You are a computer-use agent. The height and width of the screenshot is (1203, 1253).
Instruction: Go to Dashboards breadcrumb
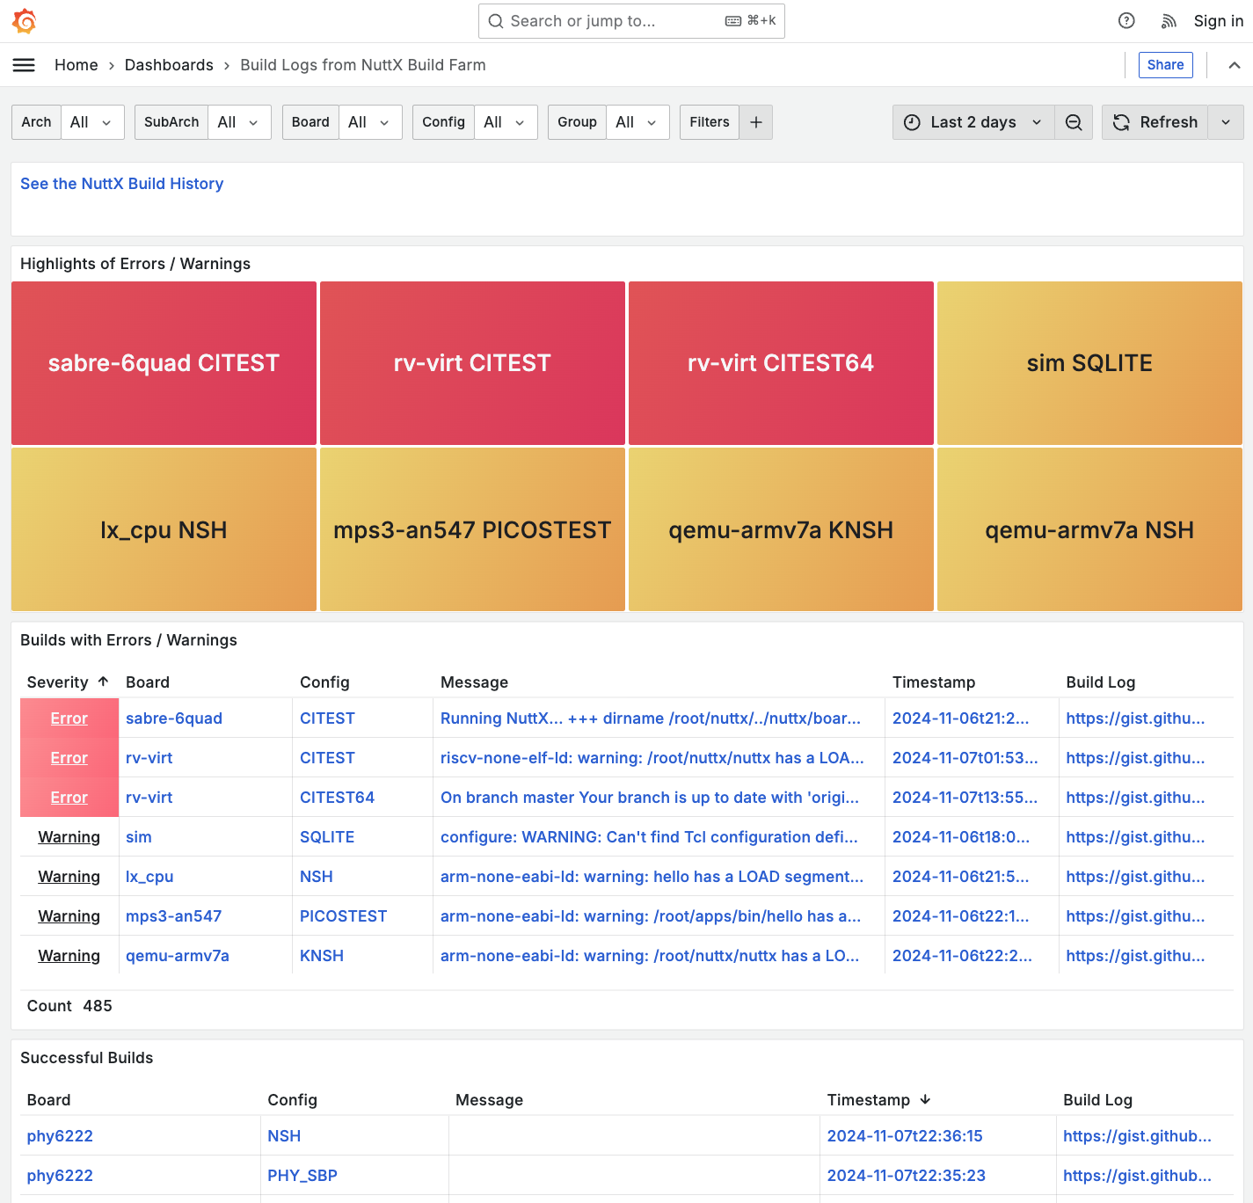click(x=169, y=65)
